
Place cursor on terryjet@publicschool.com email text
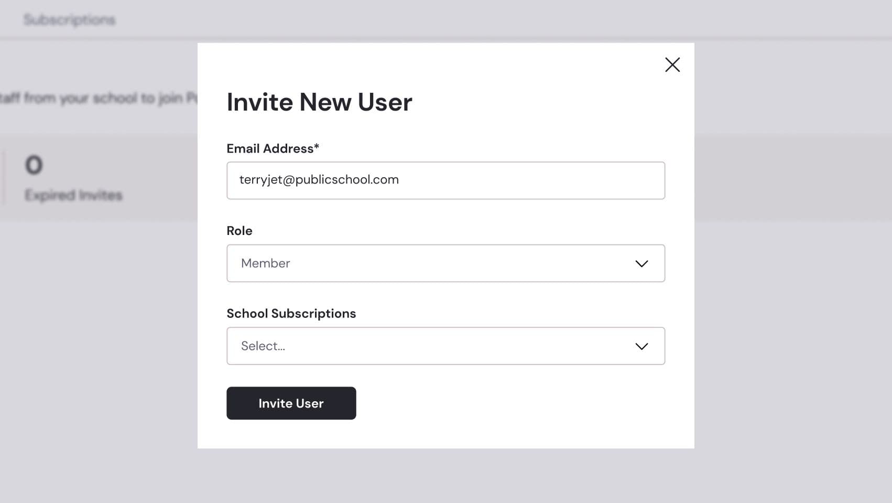click(x=319, y=180)
